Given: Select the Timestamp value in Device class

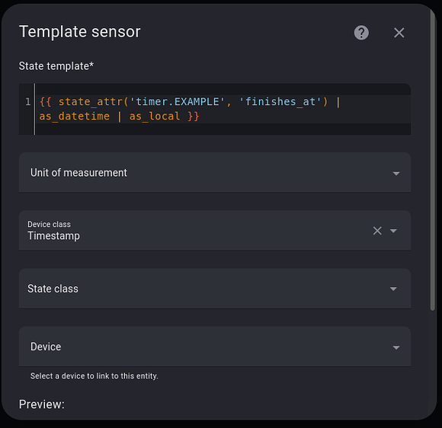Looking at the screenshot, I should coord(53,236).
